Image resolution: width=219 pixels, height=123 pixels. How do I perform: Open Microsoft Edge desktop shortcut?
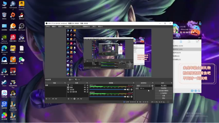(x=4, y=50)
